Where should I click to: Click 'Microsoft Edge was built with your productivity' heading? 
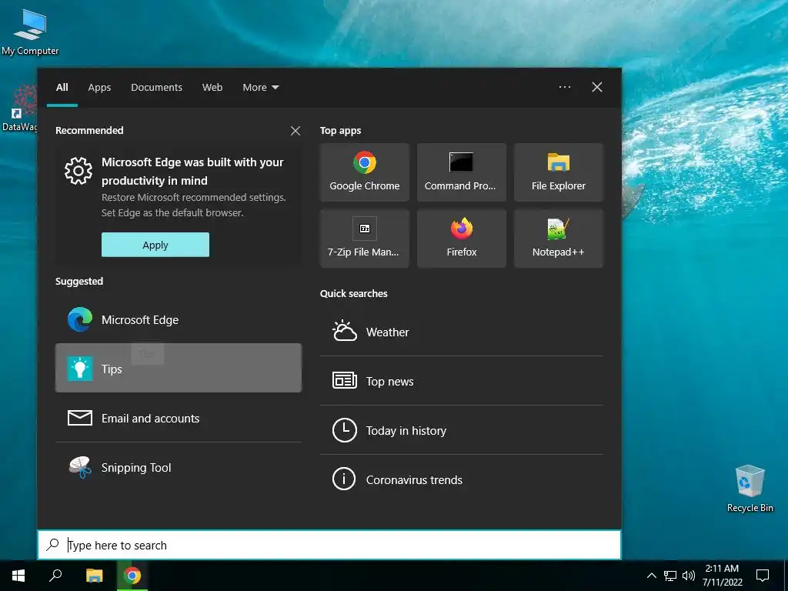coord(192,172)
